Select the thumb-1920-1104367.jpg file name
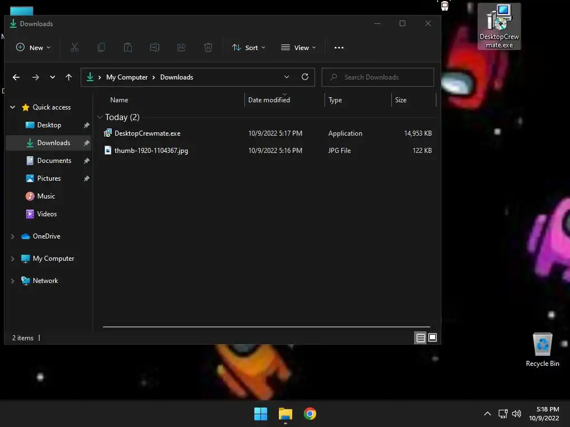 click(151, 150)
